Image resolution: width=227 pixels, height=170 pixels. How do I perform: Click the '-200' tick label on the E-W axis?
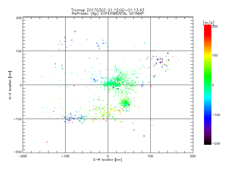click(23, 156)
